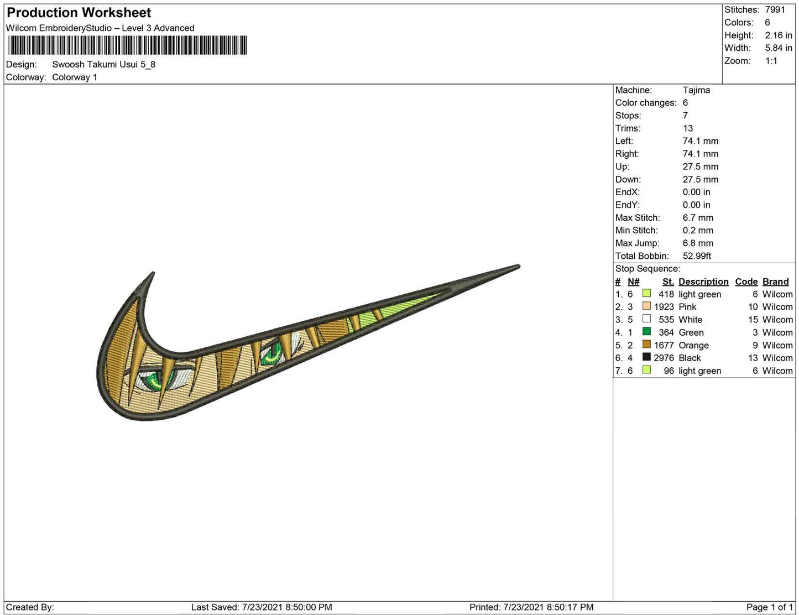This screenshot has width=799, height=615.
Task: Select the Last Saved timestamp 8:50:00 PM
Action: 309,607
